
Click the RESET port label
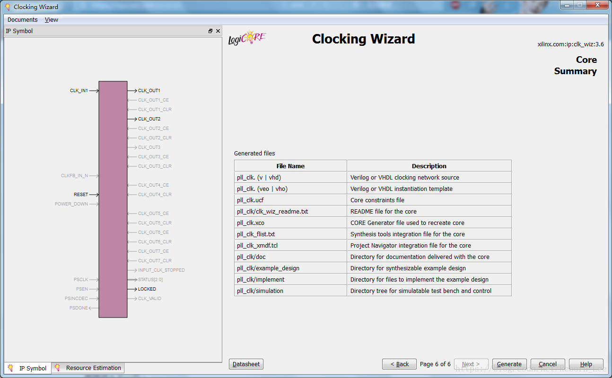pos(81,194)
